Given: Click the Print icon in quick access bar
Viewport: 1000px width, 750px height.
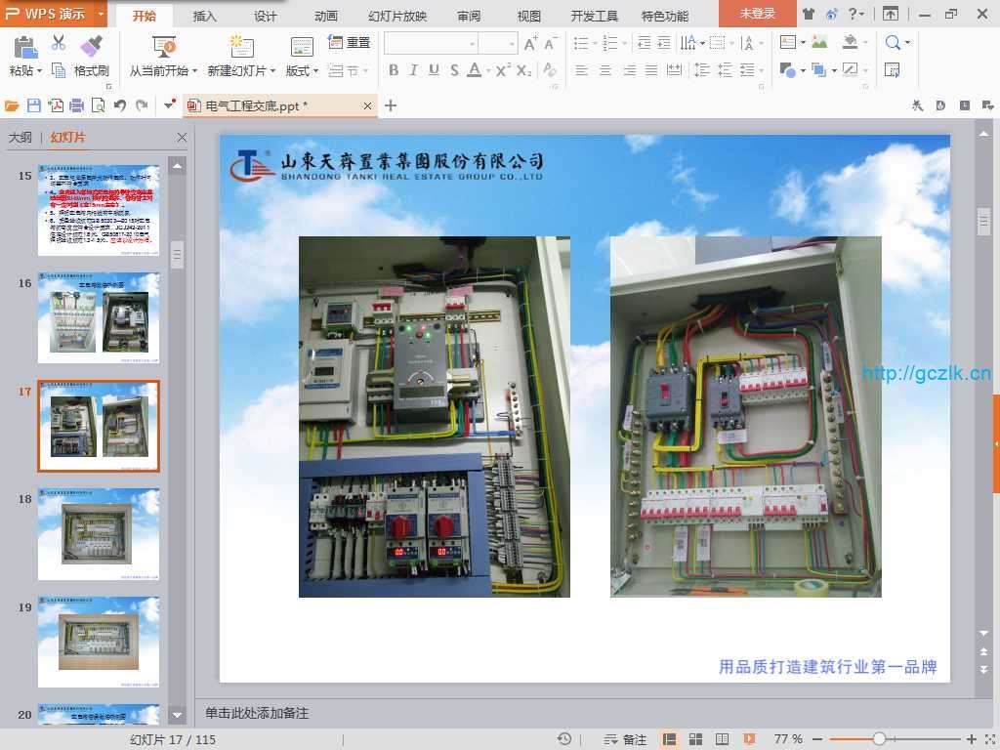Looking at the screenshot, I should tap(77, 105).
